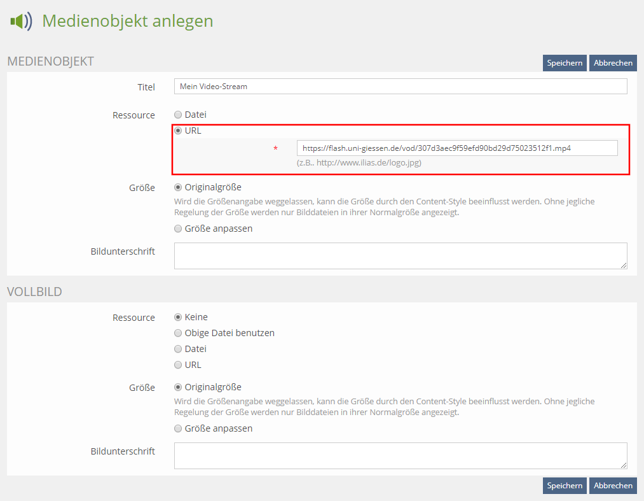Viewport: 644px width, 501px height.
Task: Choose Originalgröße in the Vollbild section
Action: [179, 387]
